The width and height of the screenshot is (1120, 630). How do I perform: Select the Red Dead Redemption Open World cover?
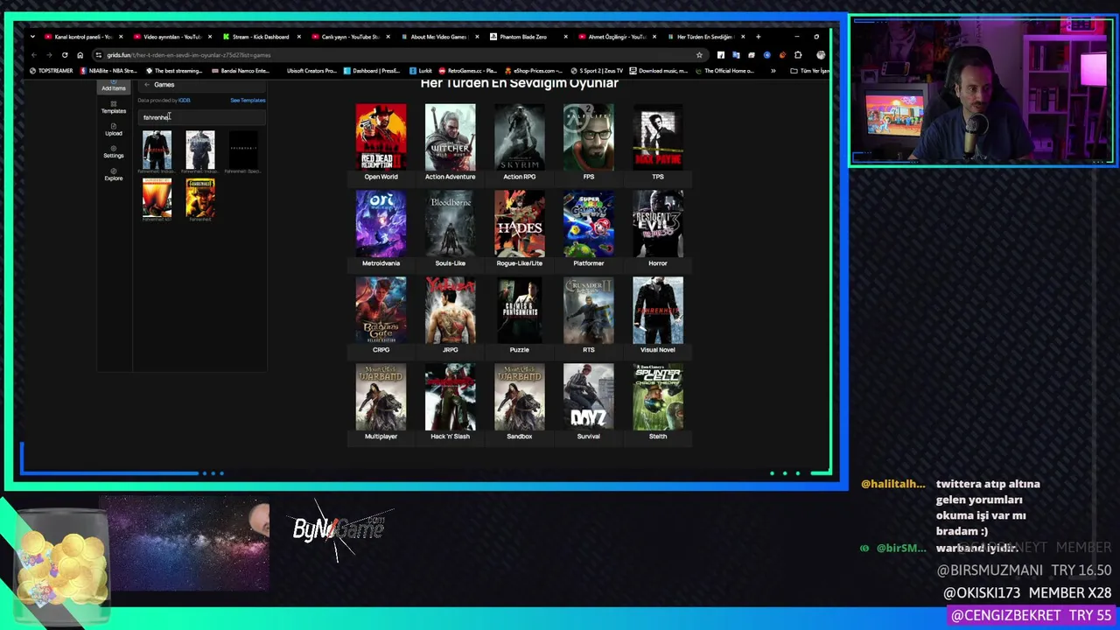click(x=381, y=136)
